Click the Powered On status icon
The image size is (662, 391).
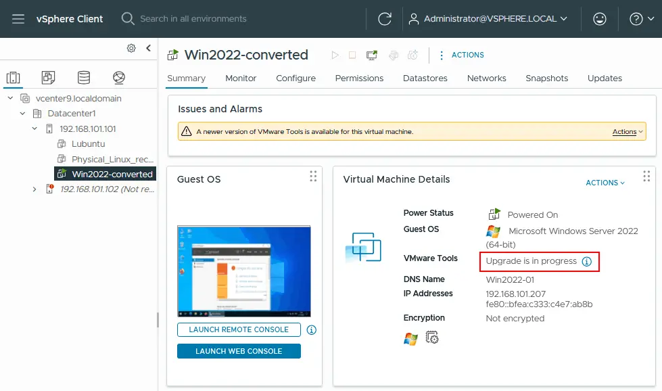tap(494, 214)
